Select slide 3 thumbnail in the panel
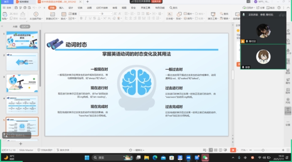 (22, 83)
